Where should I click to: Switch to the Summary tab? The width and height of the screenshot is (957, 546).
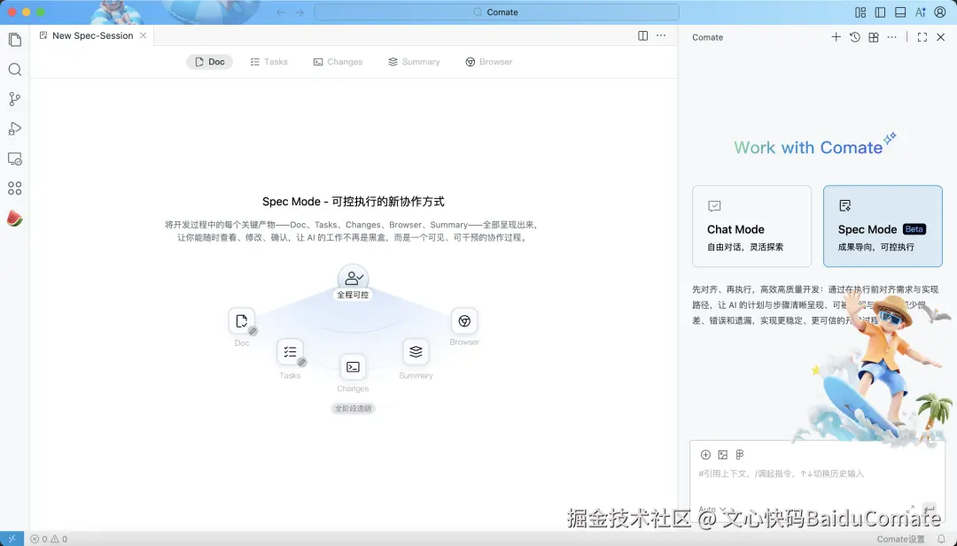(414, 62)
